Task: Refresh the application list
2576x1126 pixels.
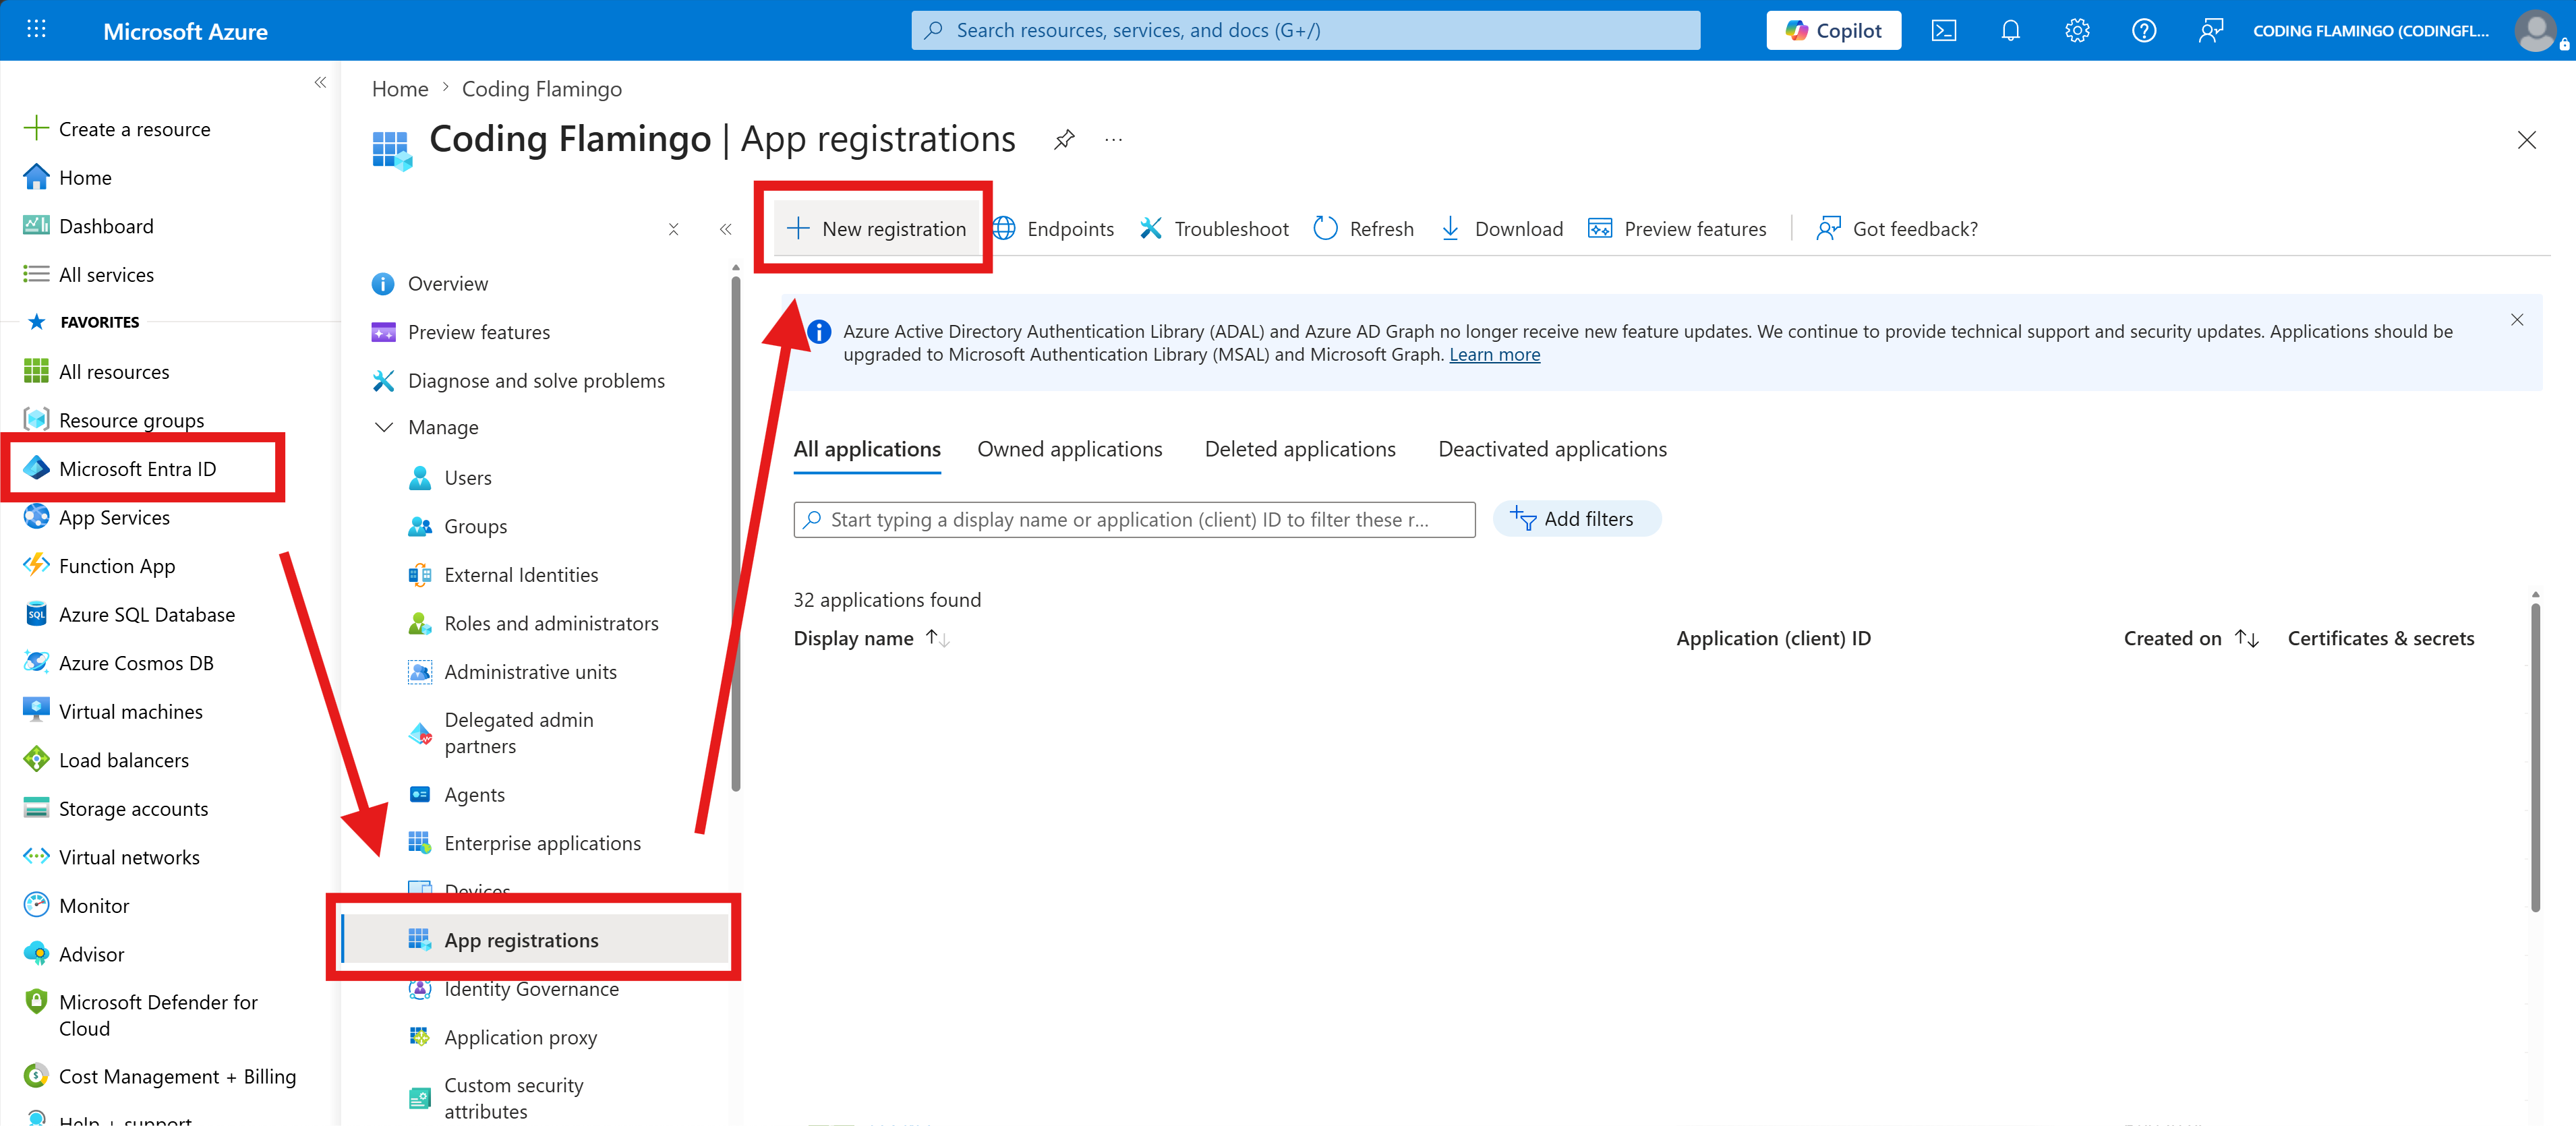Action: click(x=1363, y=229)
